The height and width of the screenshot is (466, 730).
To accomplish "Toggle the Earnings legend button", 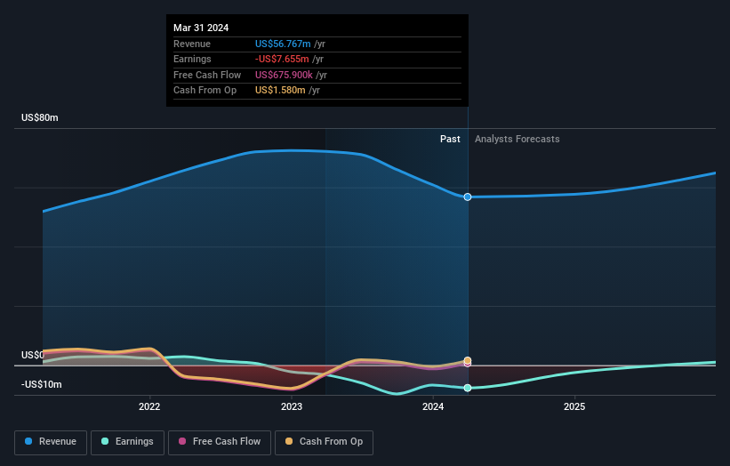I will (x=127, y=442).
